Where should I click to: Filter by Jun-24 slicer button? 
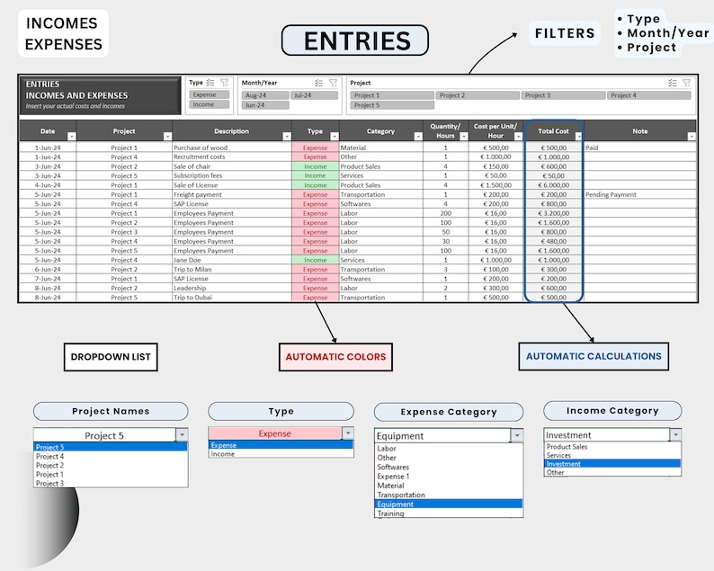pyautogui.click(x=265, y=104)
